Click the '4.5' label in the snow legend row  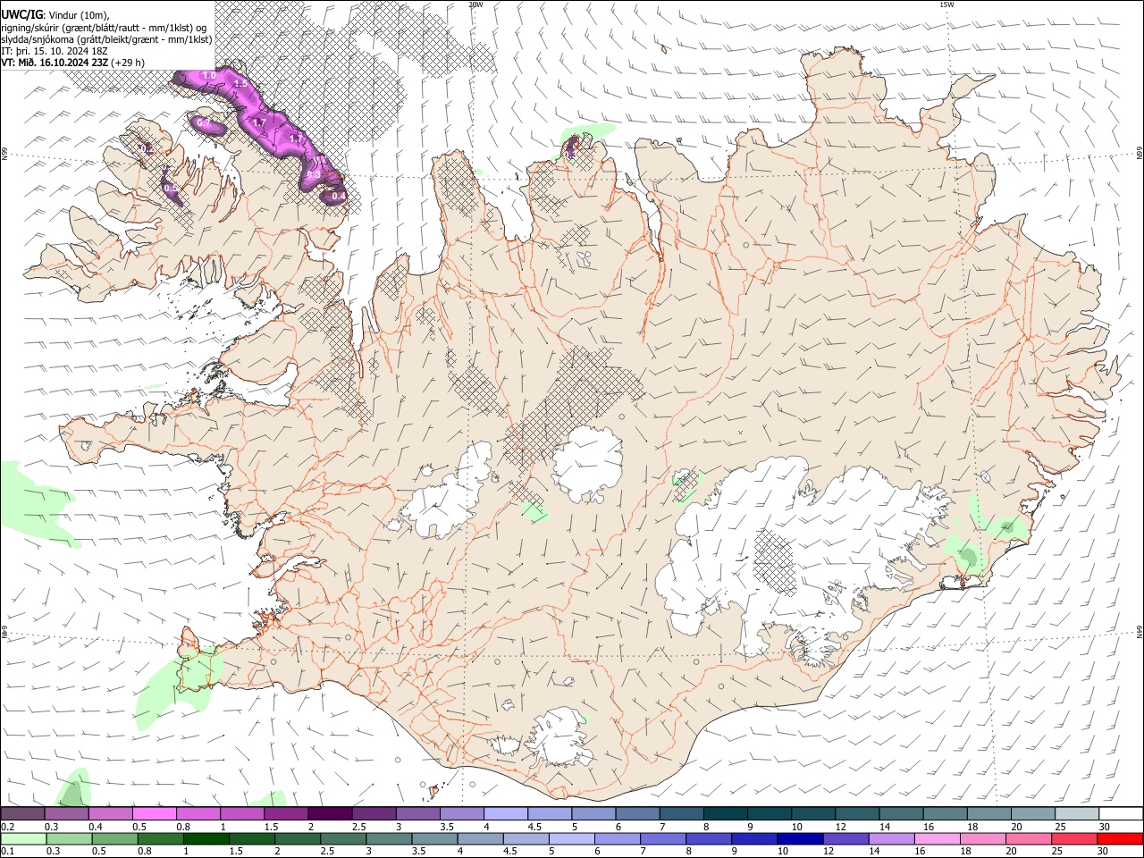pyautogui.click(x=534, y=827)
